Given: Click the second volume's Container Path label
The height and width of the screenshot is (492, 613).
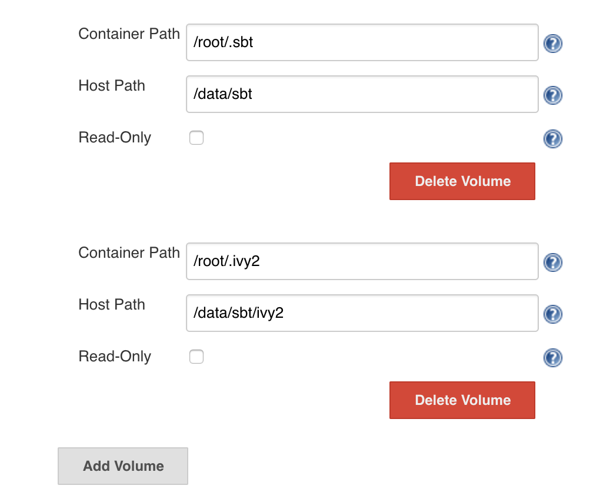Looking at the screenshot, I should click(129, 253).
